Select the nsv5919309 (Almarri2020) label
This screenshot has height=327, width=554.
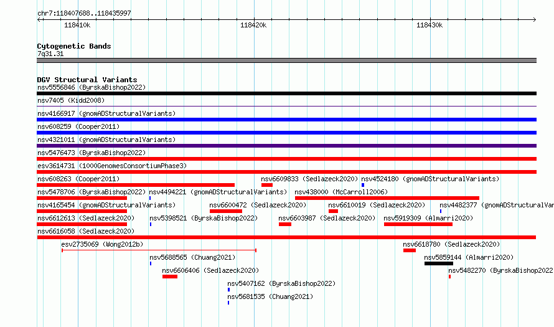pos(428,218)
